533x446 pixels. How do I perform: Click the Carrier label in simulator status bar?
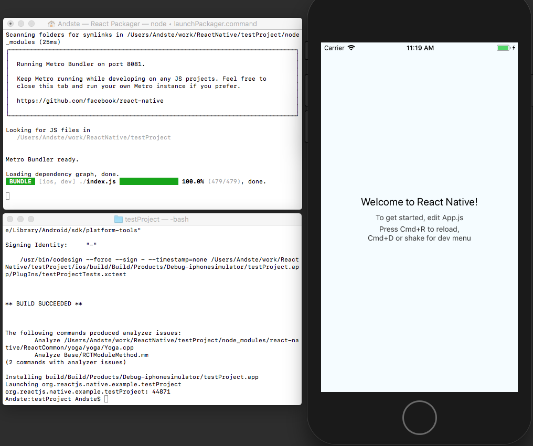point(334,48)
